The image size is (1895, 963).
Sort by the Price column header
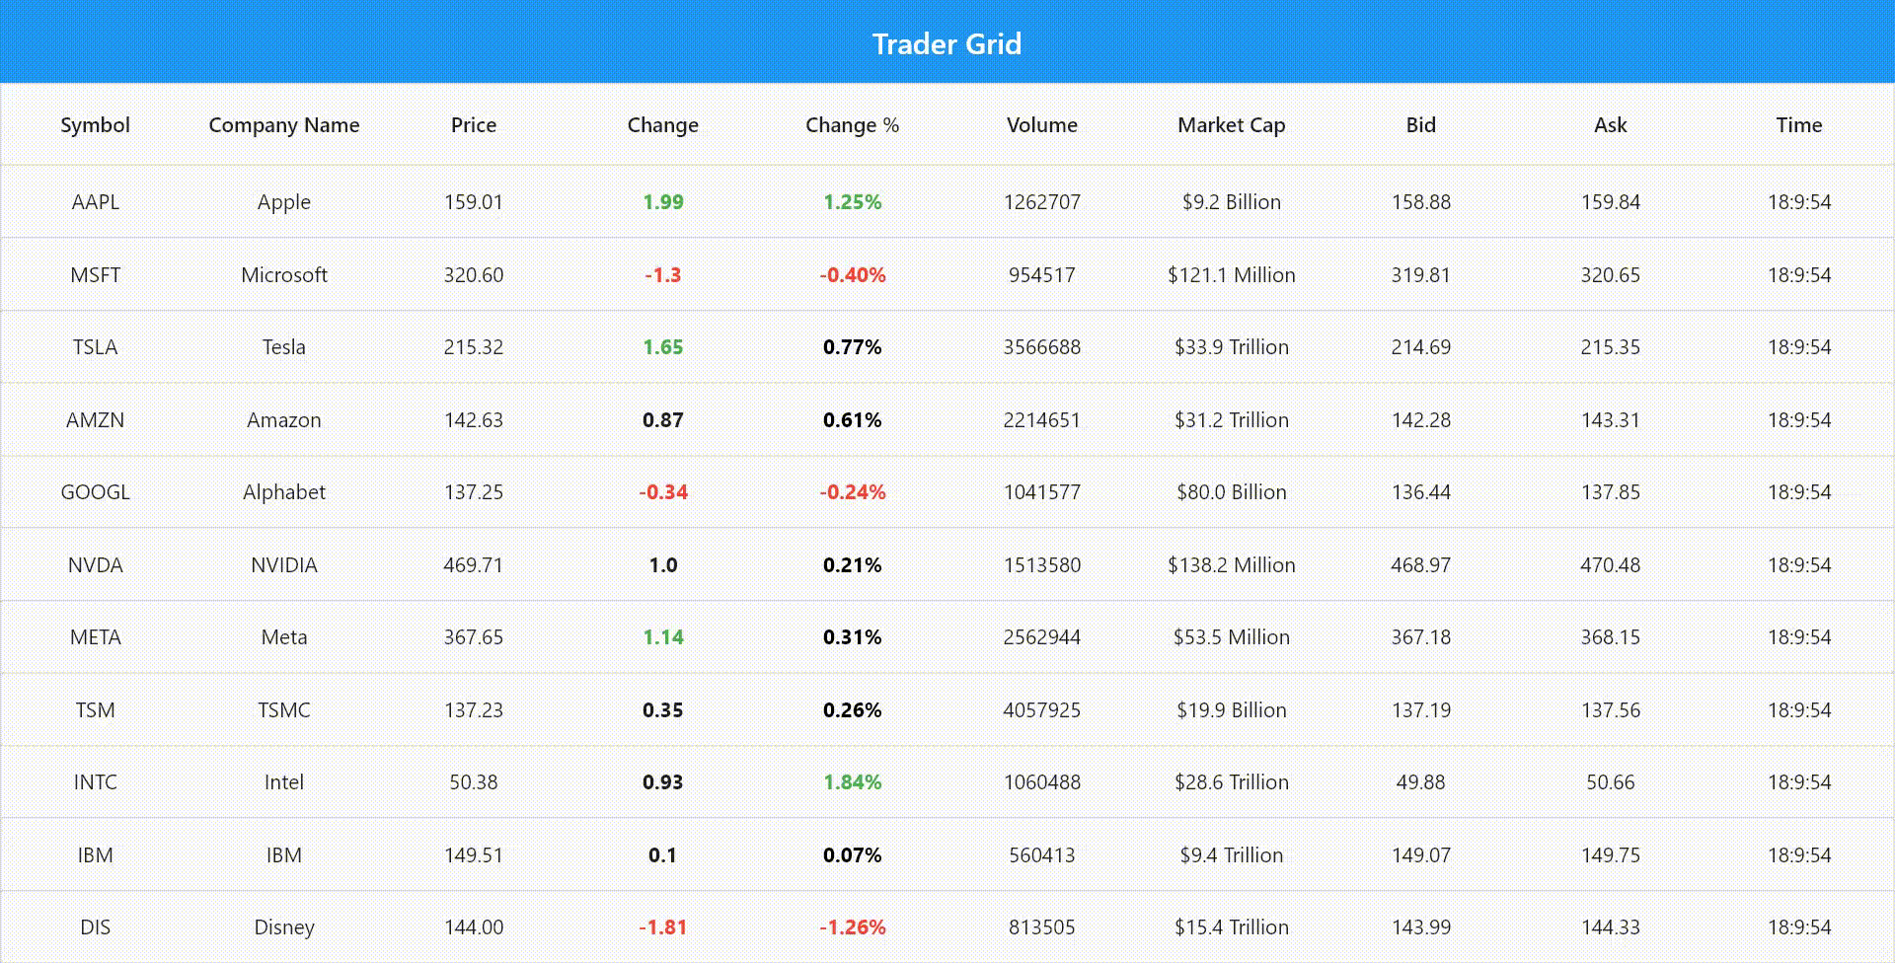pyautogui.click(x=473, y=125)
